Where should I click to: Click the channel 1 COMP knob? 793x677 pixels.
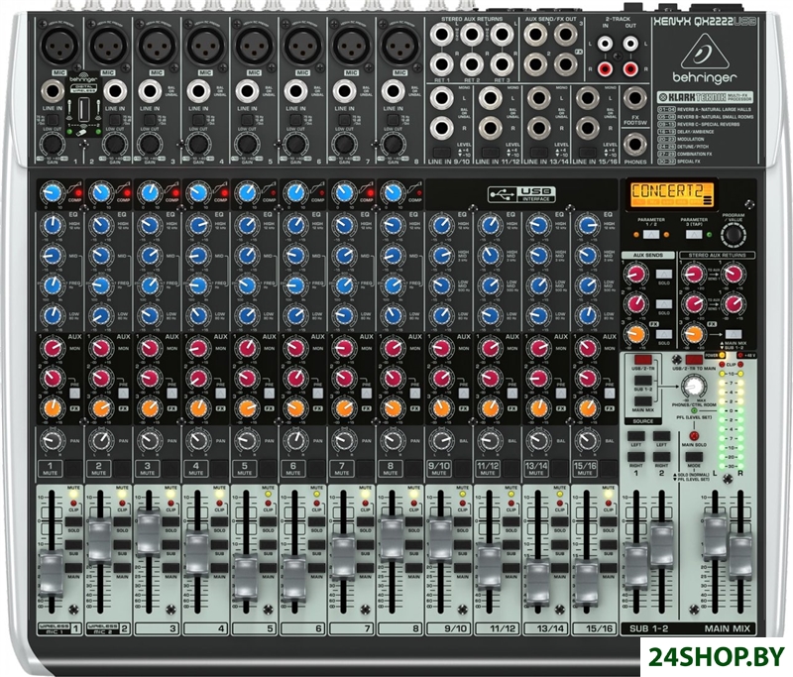(x=52, y=192)
